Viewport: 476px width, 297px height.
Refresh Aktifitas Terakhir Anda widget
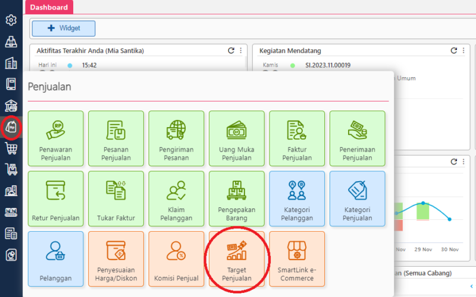[x=231, y=51]
